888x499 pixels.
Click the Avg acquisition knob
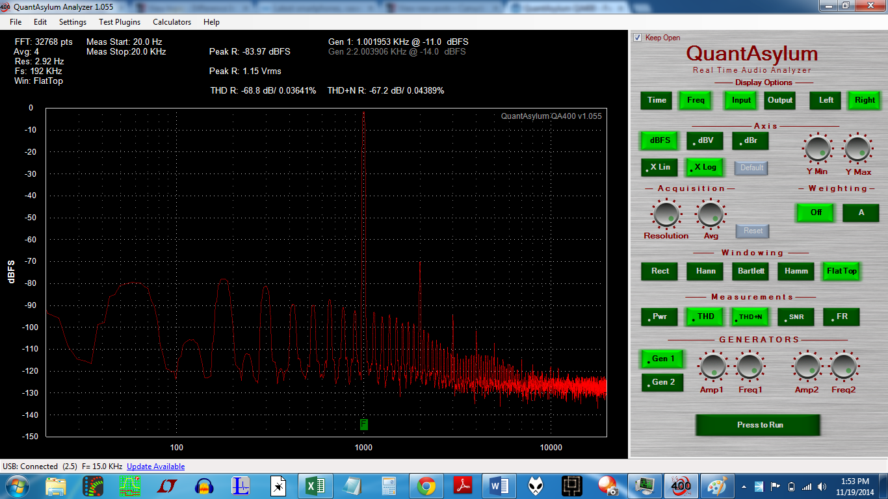[x=711, y=214]
